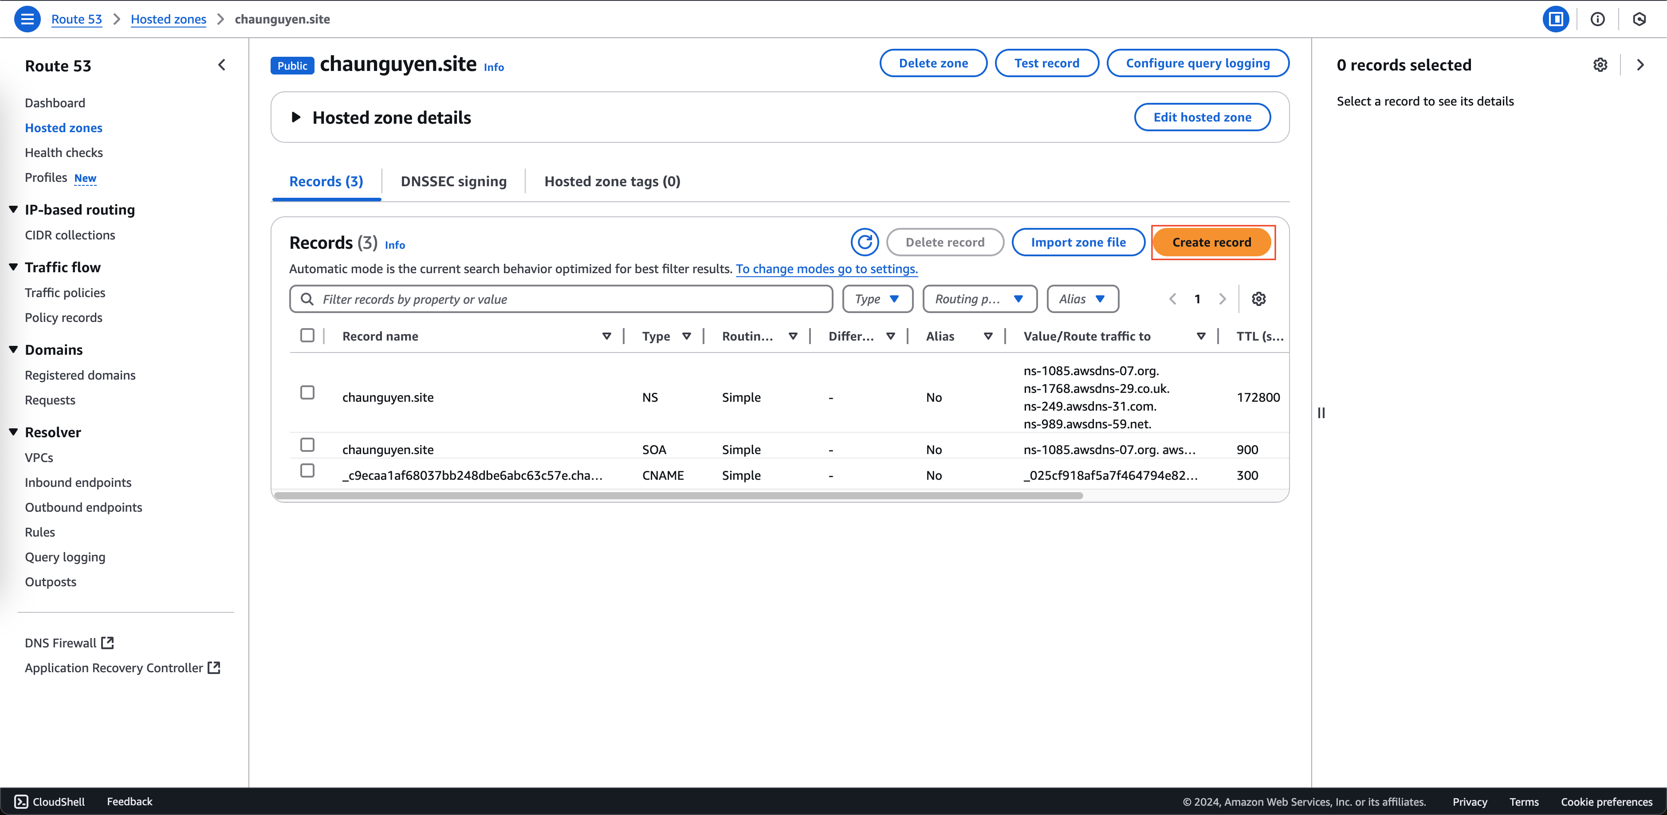The height and width of the screenshot is (815, 1667).
Task: Collapse the records selected panel chevron
Action: (x=1640, y=65)
